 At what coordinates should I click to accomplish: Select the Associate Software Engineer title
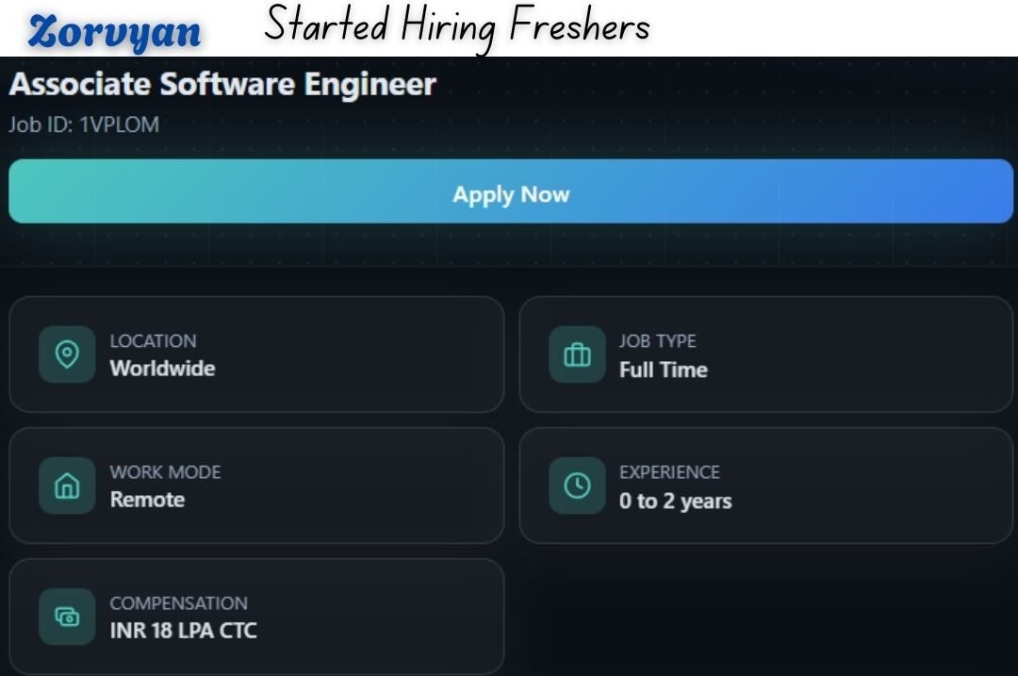[x=222, y=84]
